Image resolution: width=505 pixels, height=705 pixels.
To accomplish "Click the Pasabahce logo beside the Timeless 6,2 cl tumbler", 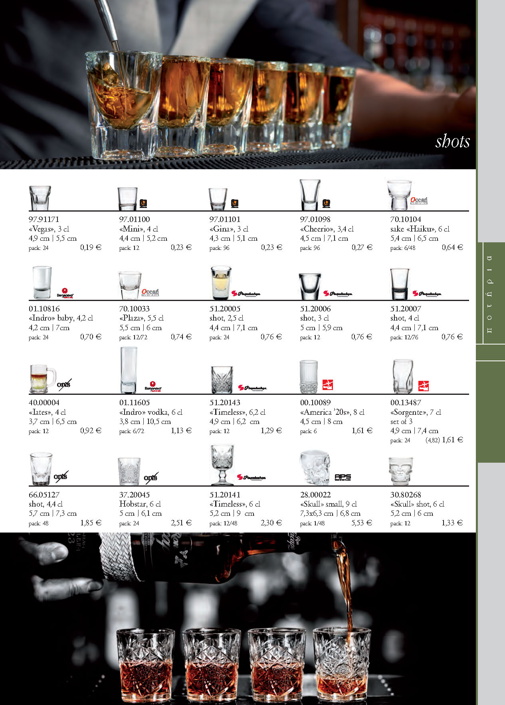I will point(252,388).
